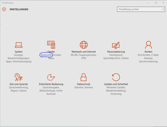Maximize the Einstellungen window
Screen dimensions: 167x127
pos(156,3)
